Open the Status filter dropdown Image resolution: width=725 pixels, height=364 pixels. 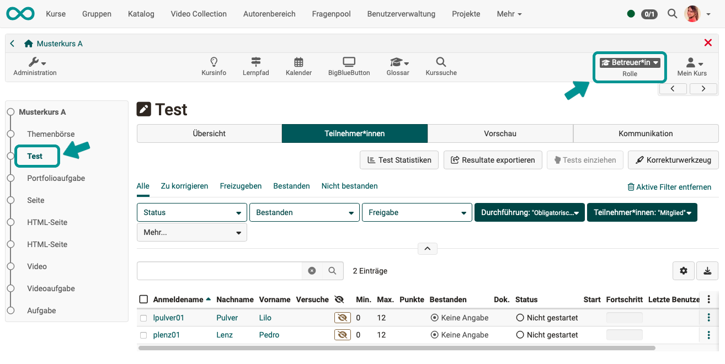pyautogui.click(x=191, y=212)
